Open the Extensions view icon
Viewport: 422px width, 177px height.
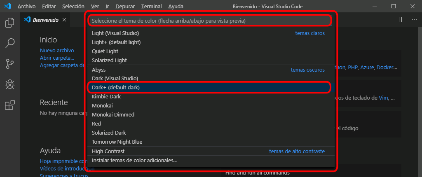pos(10,105)
